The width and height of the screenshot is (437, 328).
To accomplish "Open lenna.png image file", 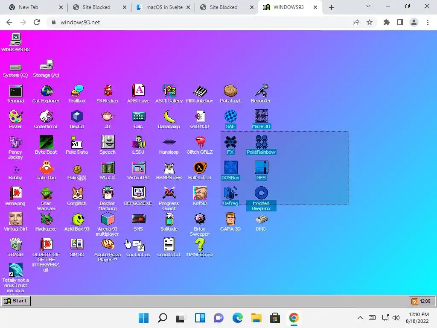I will click(x=16, y=196).
